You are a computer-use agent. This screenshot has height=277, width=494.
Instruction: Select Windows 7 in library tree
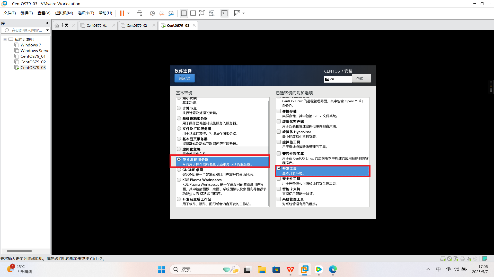(x=31, y=45)
